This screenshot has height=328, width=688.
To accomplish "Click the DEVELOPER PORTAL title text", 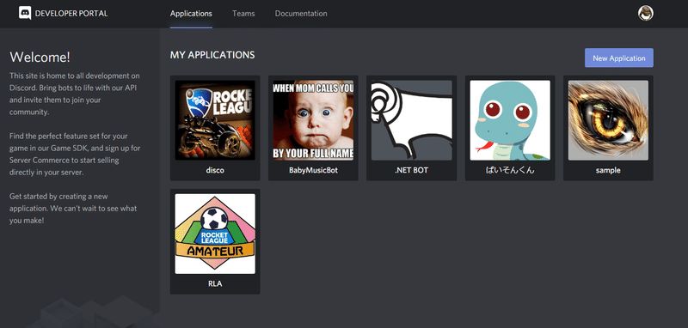I will [71, 14].
